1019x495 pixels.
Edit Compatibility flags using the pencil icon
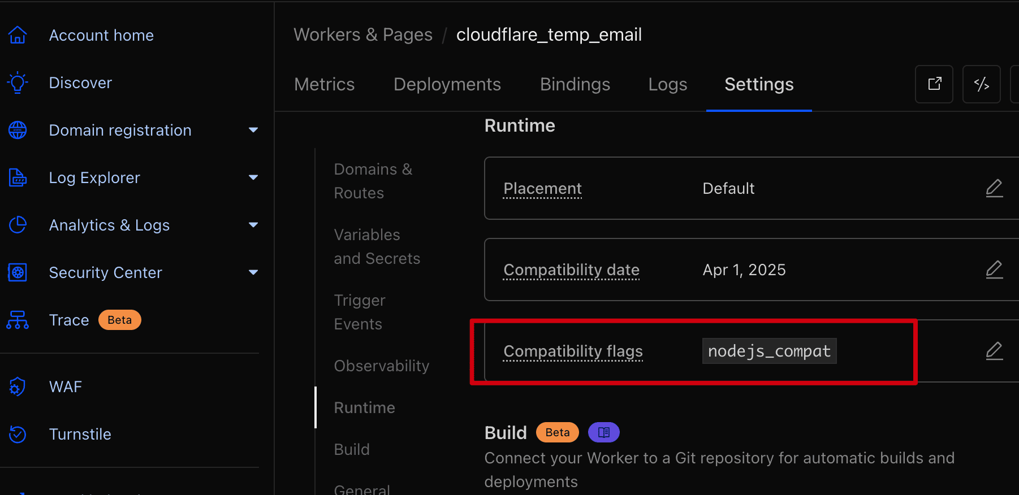pyautogui.click(x=995, y=351)
